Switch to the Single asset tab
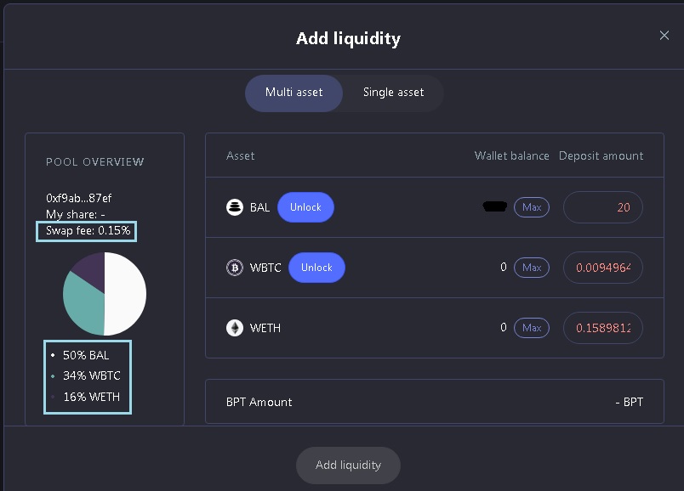 pos(393,93)
